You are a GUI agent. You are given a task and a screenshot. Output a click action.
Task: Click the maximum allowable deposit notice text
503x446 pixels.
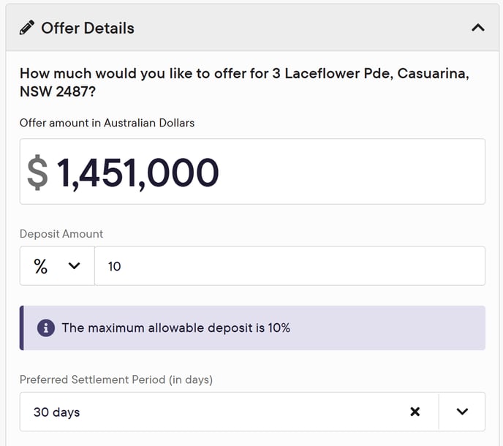pyautogui.click(x=175, y=328)
